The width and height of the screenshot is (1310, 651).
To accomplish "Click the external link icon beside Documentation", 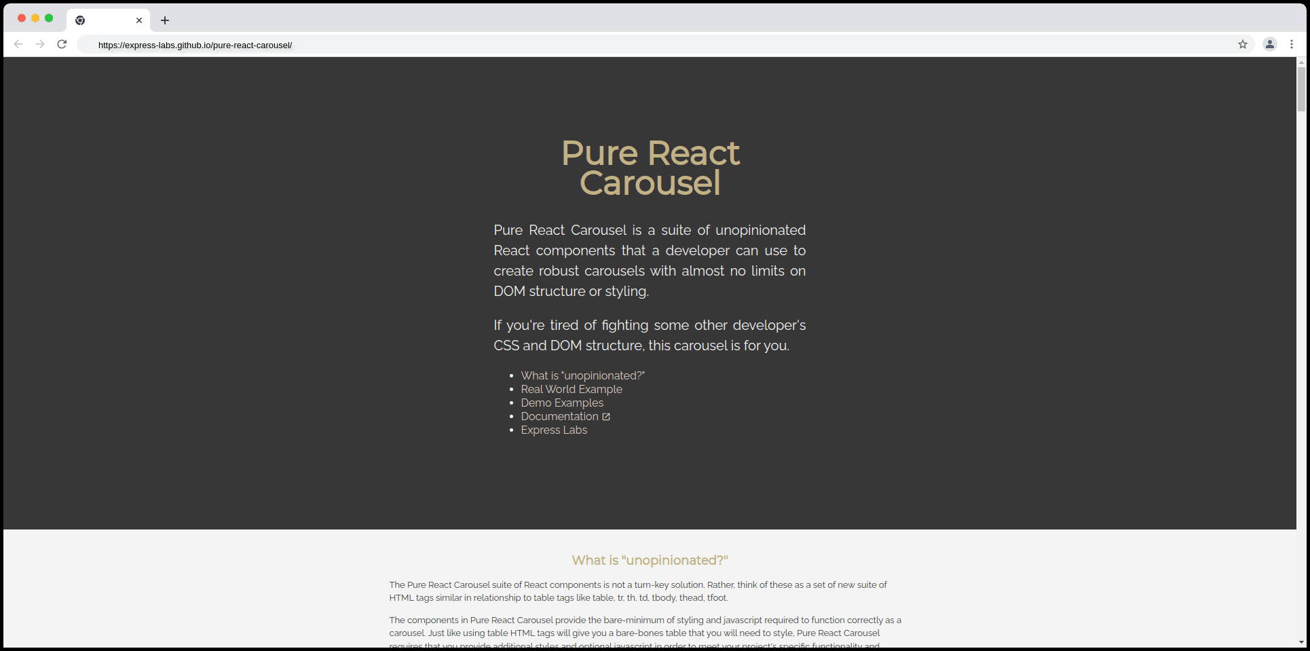I will [x=606, y=417].
